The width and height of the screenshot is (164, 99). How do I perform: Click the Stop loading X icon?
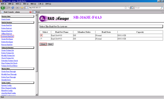click(17, 8)
